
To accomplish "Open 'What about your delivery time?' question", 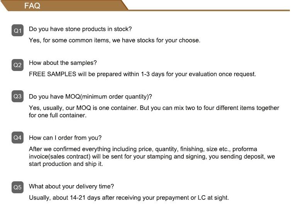I will click(71, 186).
